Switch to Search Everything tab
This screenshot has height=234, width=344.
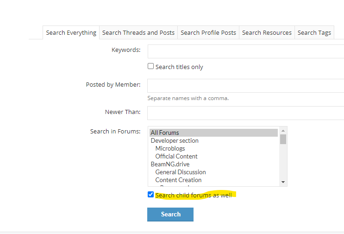71,33
